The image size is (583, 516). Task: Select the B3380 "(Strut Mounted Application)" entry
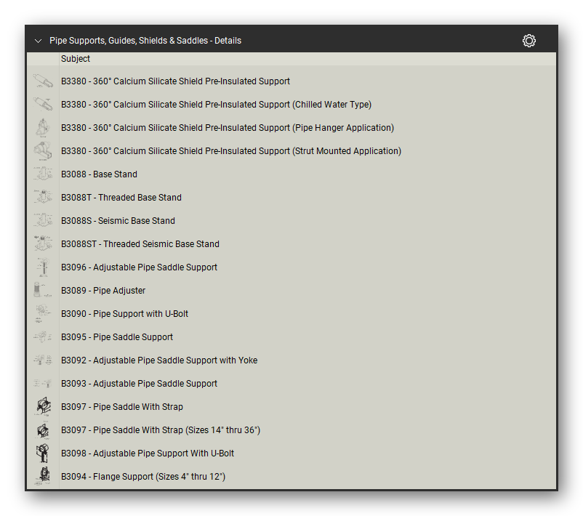(x=231, y=151)
